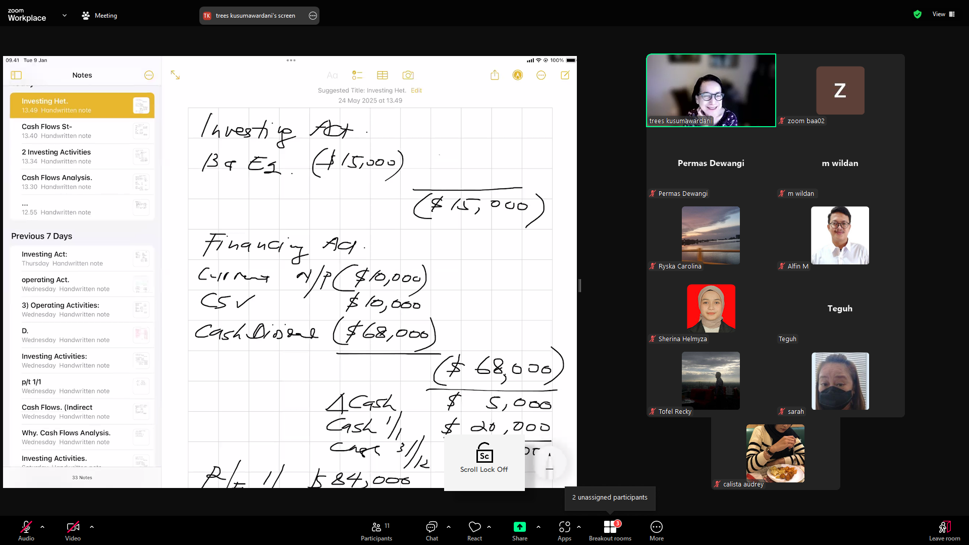The height and width of the screenshot is (545, 969).
Task: Expand video options arrow
Action: click(92, 527)
